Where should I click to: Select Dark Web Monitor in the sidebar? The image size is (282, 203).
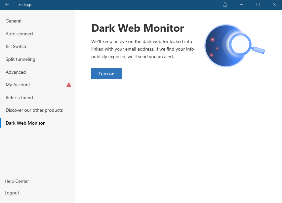[x=25, y=123]
